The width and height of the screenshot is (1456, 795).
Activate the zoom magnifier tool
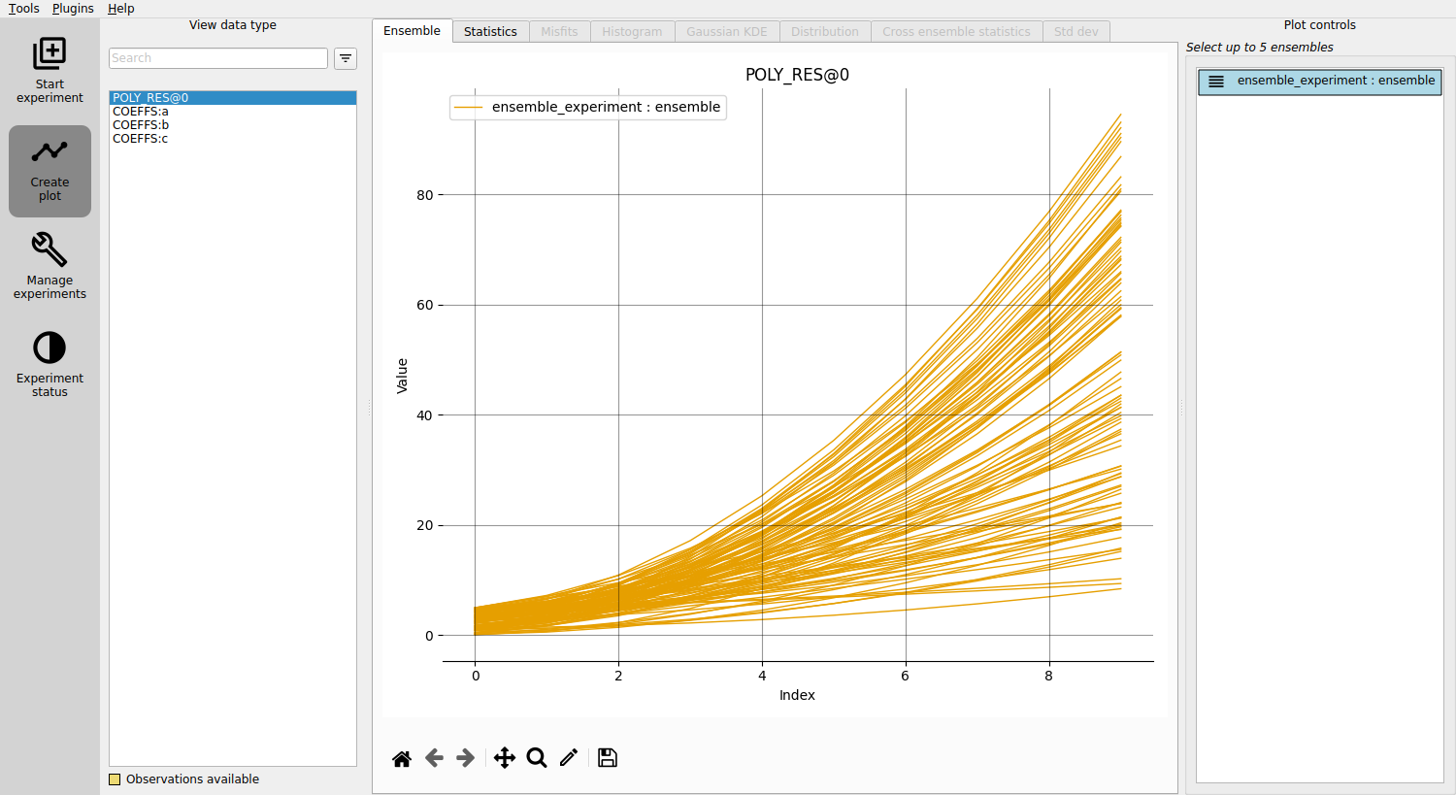pos(537,758)
